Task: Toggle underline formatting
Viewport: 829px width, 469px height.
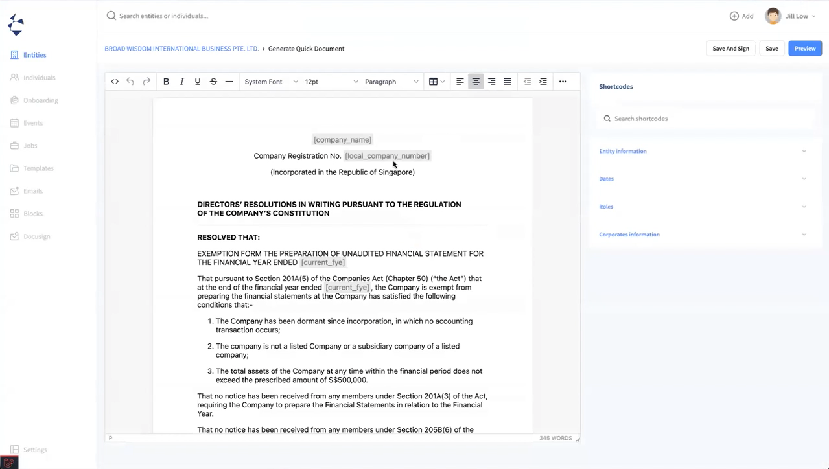Action: coord(198,82)
